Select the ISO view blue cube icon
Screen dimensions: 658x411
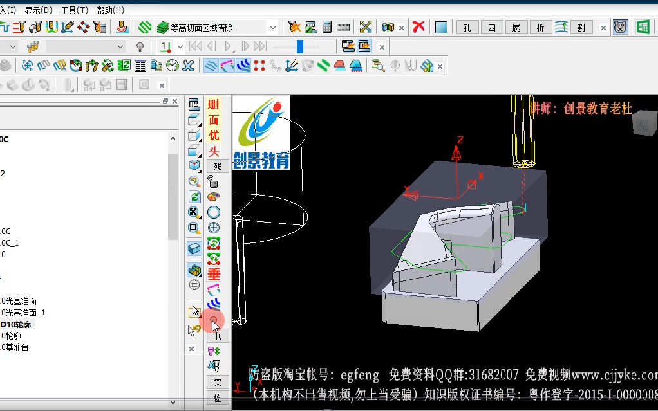(x=194, y=166)
